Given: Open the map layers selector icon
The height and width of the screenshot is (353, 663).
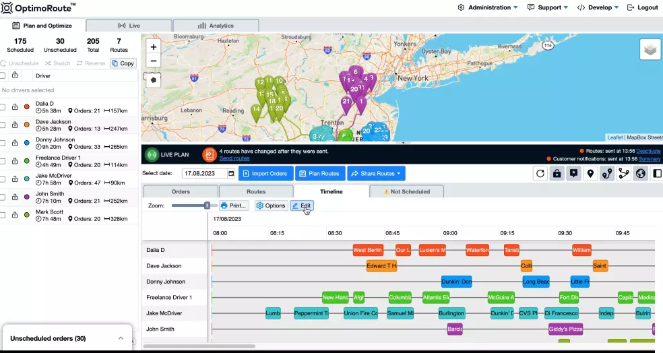Looking at the screenshot, I should pos(650,50).
